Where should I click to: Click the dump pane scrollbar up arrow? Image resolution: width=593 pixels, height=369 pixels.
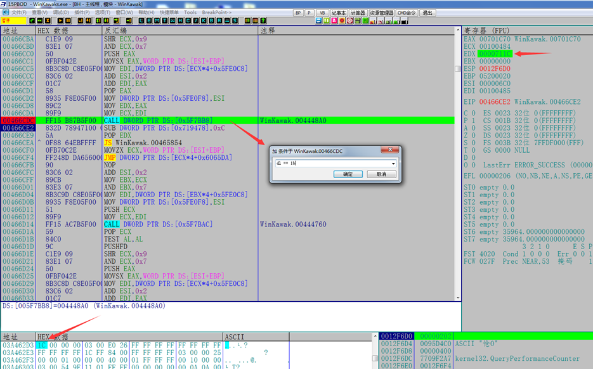[375, 336]
